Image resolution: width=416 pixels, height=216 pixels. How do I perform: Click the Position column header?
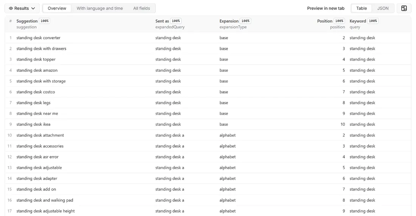(325, 21)
